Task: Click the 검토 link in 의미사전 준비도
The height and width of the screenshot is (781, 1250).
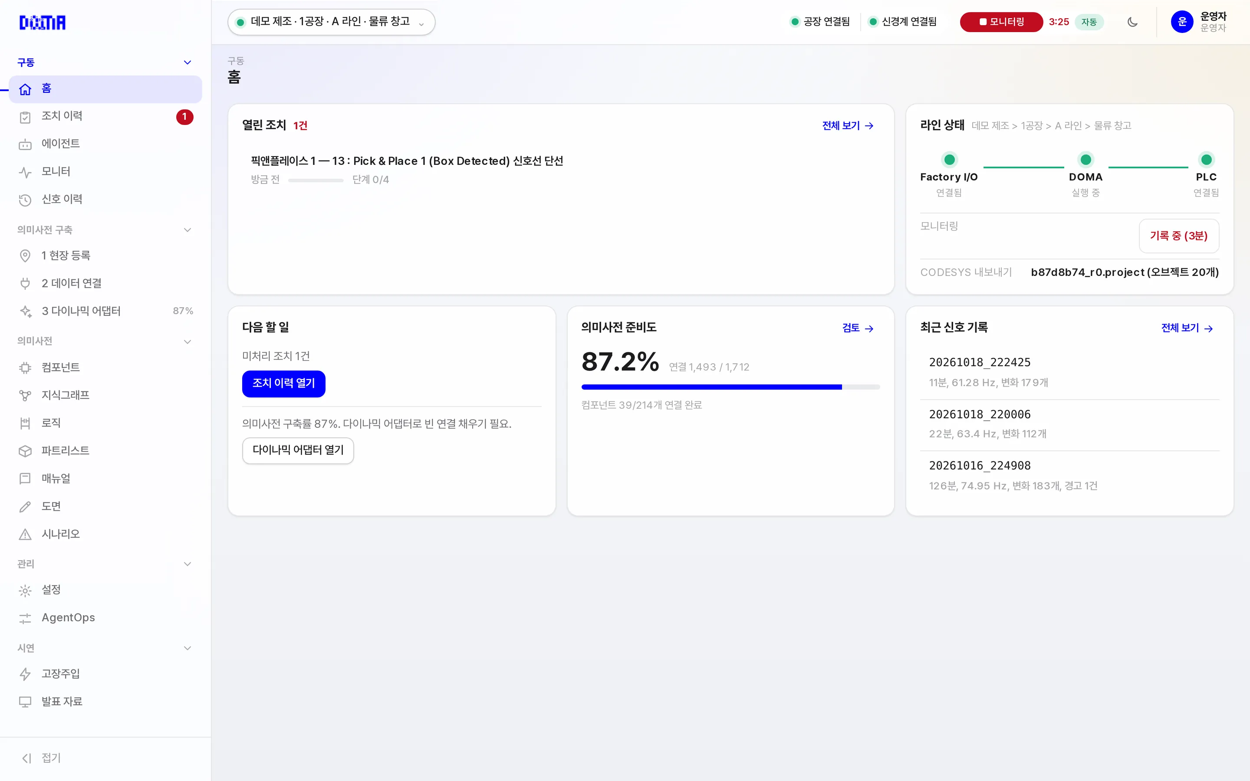Action: [x=858, y=328]
